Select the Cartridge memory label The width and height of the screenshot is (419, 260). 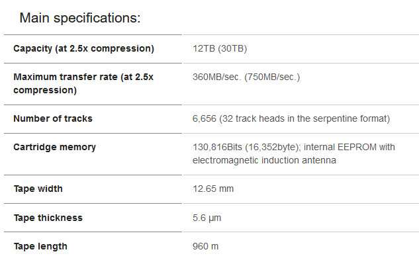(x=54, y=148)
